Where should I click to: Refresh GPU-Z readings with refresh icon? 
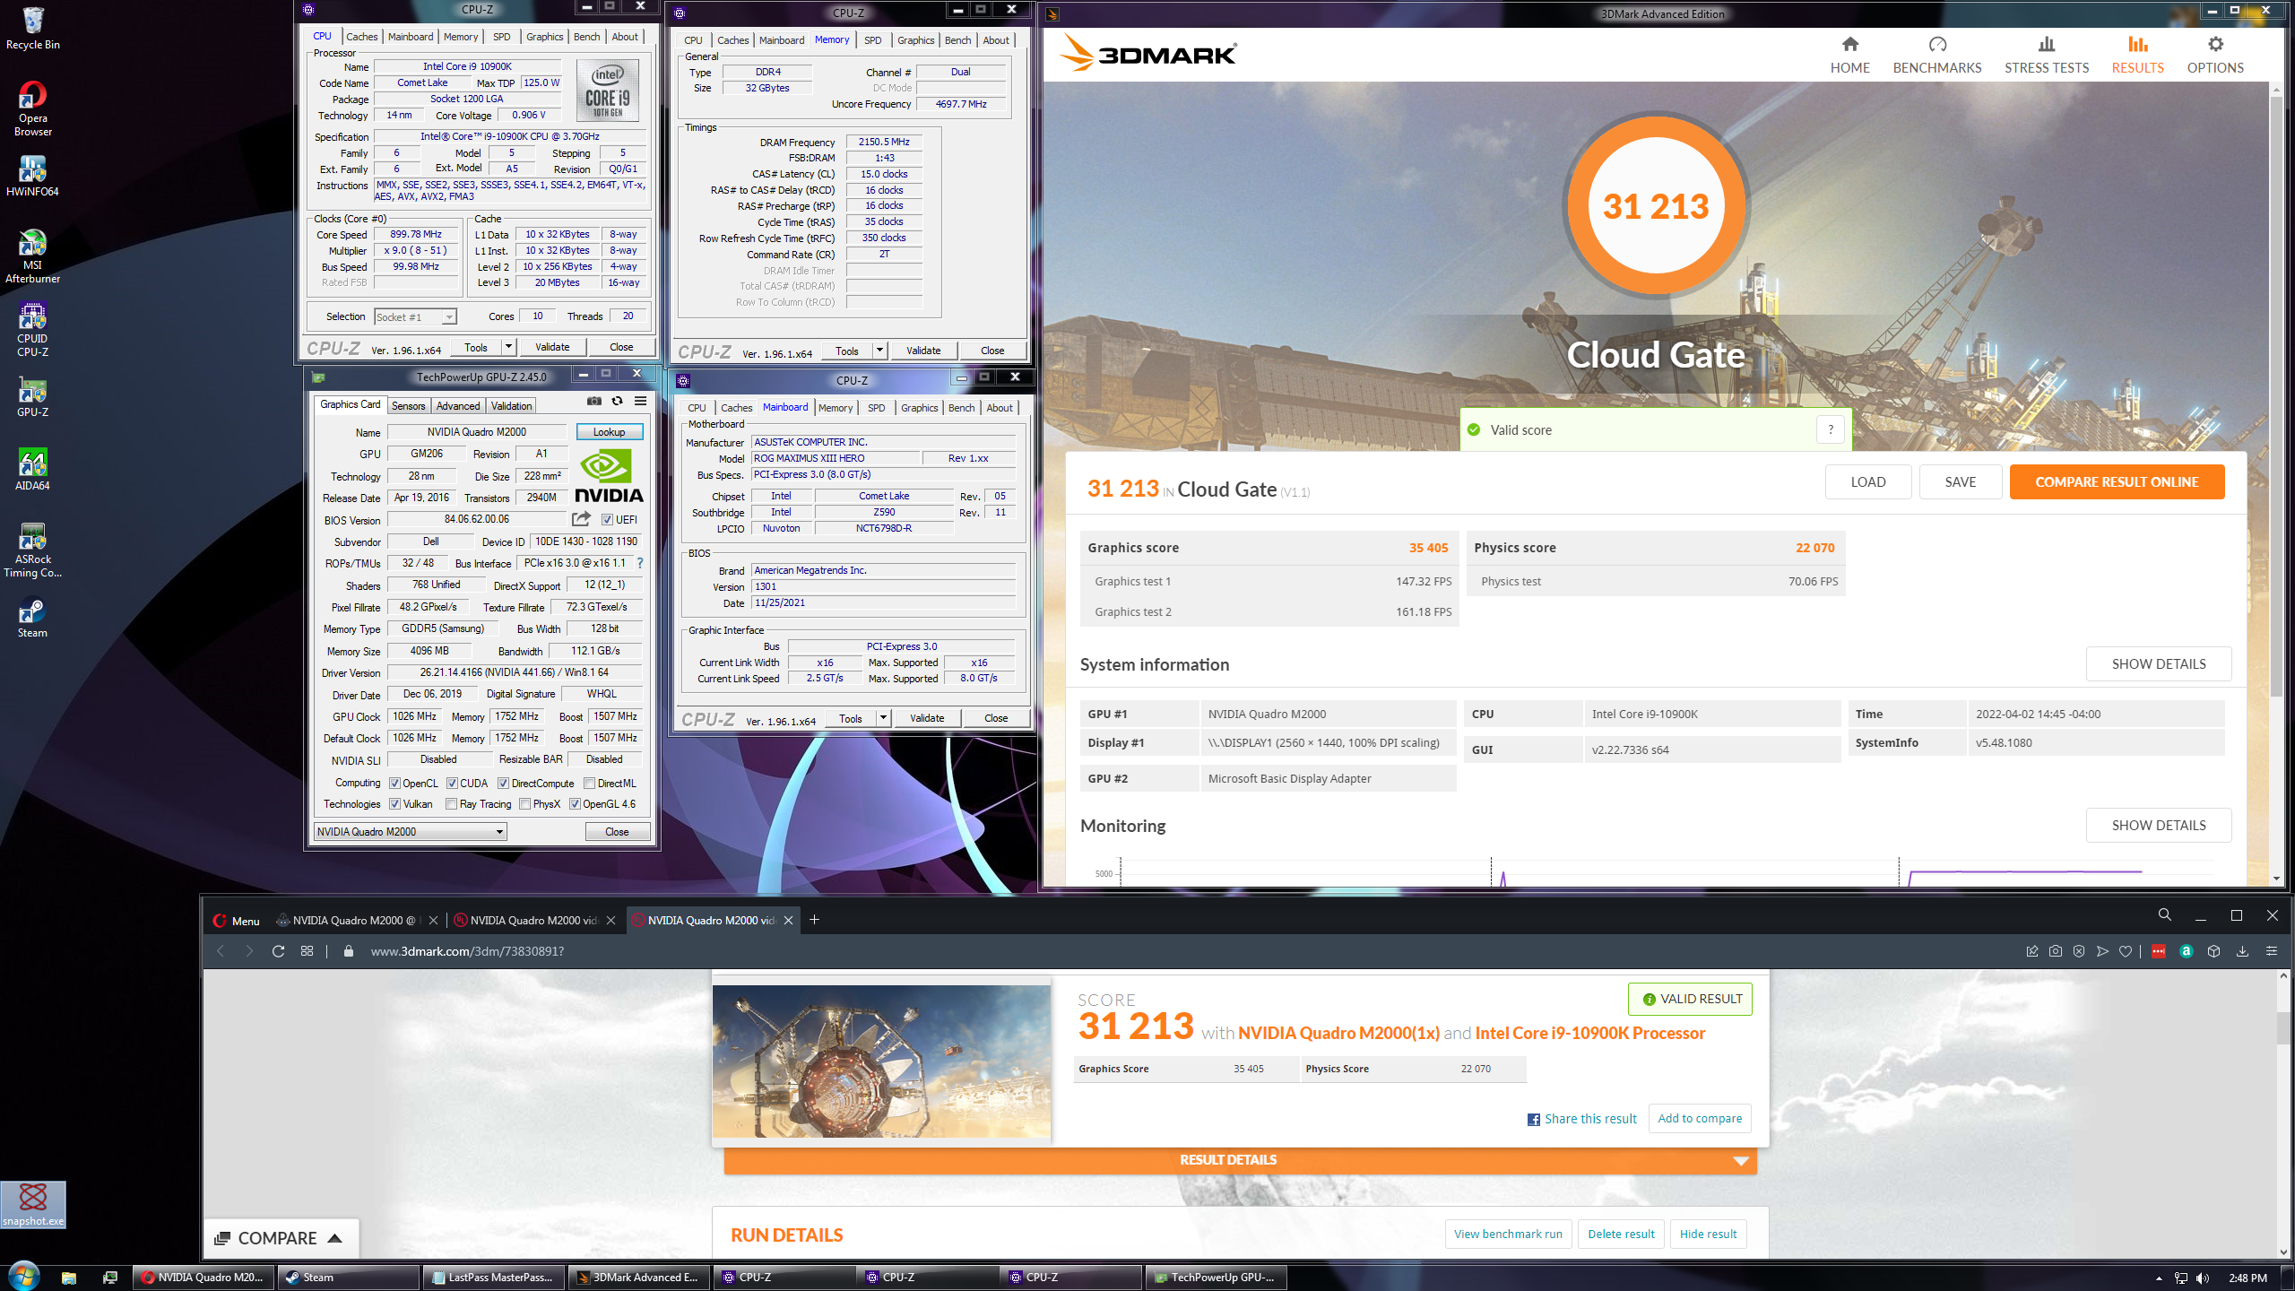617,401
